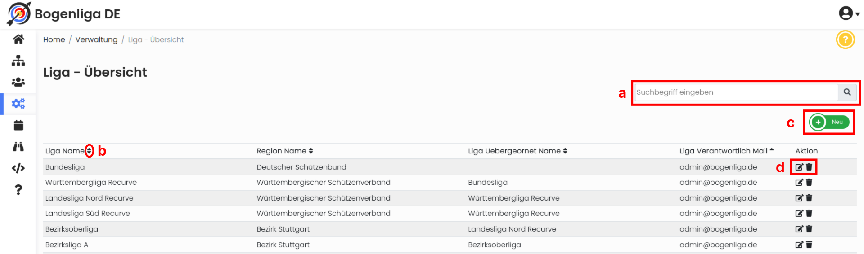Sort by Liga Verantwortlich Mail column

coord(772,150)
